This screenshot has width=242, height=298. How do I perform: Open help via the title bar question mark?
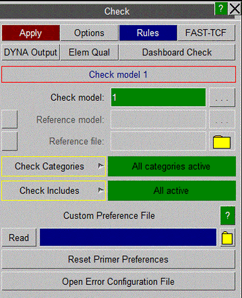coord(221,8)
